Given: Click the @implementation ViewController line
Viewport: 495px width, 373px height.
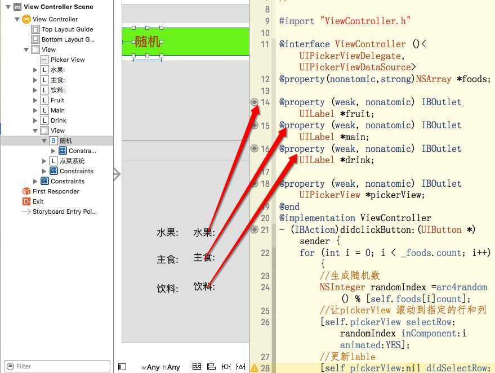Looking at the screenshot, I should click(x=355, y=218).
